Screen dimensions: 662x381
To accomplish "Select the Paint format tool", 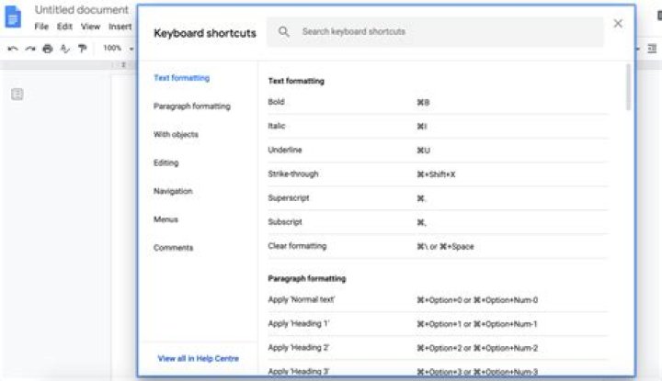I will 82,49.
